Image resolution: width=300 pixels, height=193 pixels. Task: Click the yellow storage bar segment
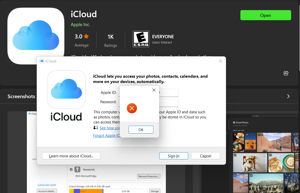tap(71, 191)
